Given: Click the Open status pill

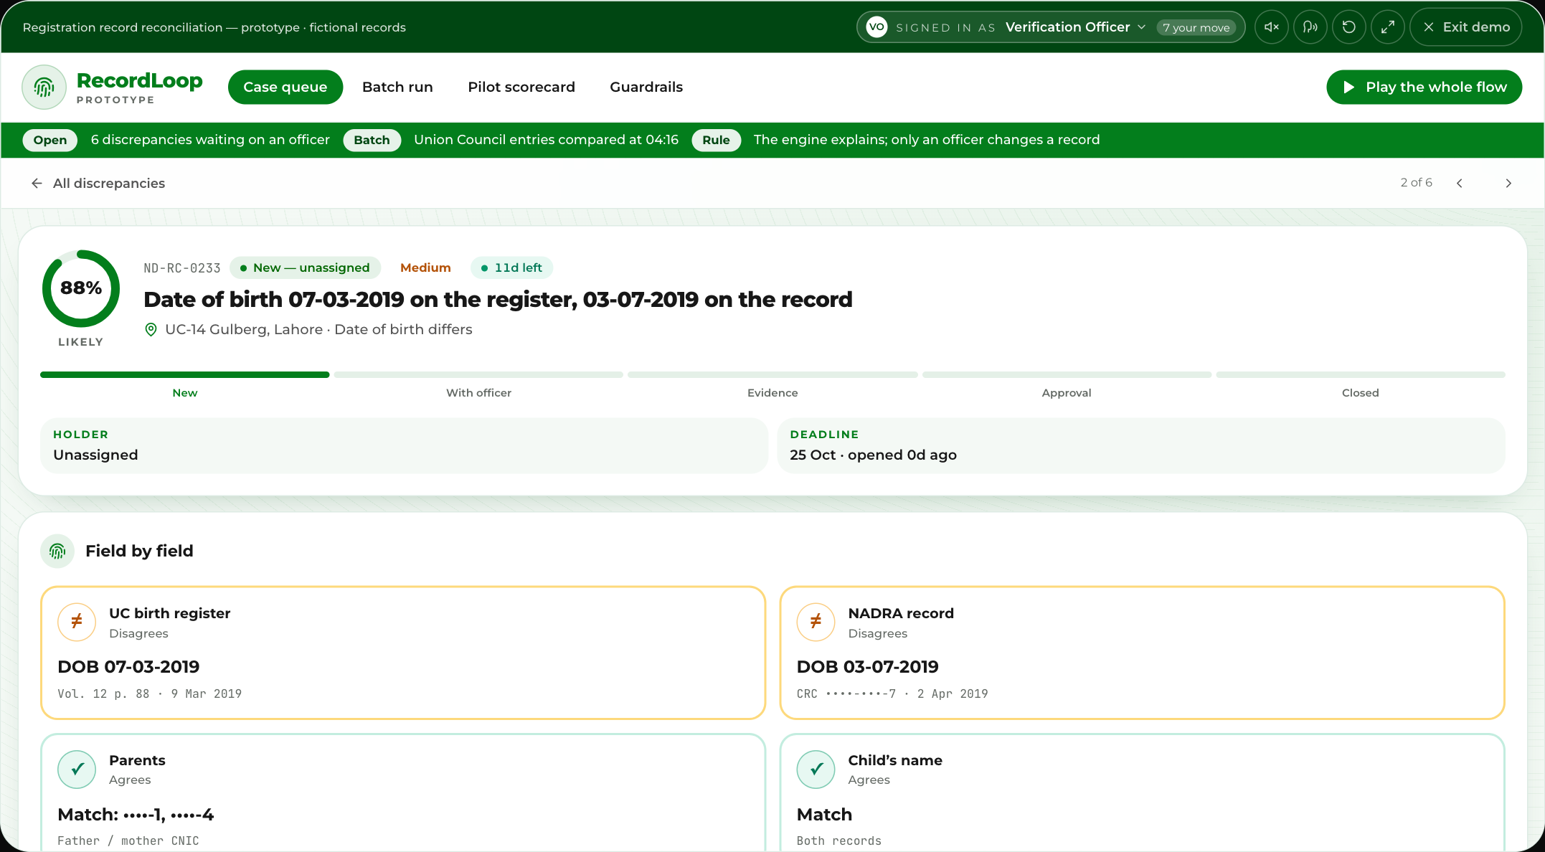Looking at the screenshot, I should click(50, 140).
